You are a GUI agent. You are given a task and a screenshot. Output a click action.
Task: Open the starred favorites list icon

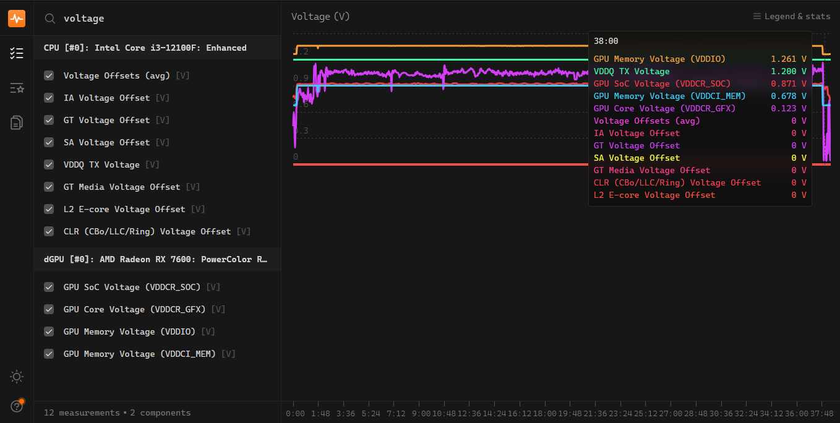[x=17, y=88]
